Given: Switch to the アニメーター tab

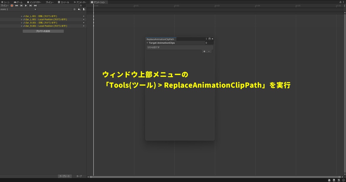Looking at the screenshot, I should (x=80, y=2).
